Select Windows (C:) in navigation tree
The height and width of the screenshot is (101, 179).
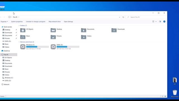tap(9, 78)
